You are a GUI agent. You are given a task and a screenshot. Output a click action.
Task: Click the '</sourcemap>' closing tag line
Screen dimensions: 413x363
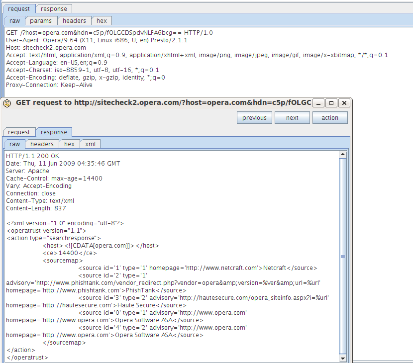coord(64,343)
